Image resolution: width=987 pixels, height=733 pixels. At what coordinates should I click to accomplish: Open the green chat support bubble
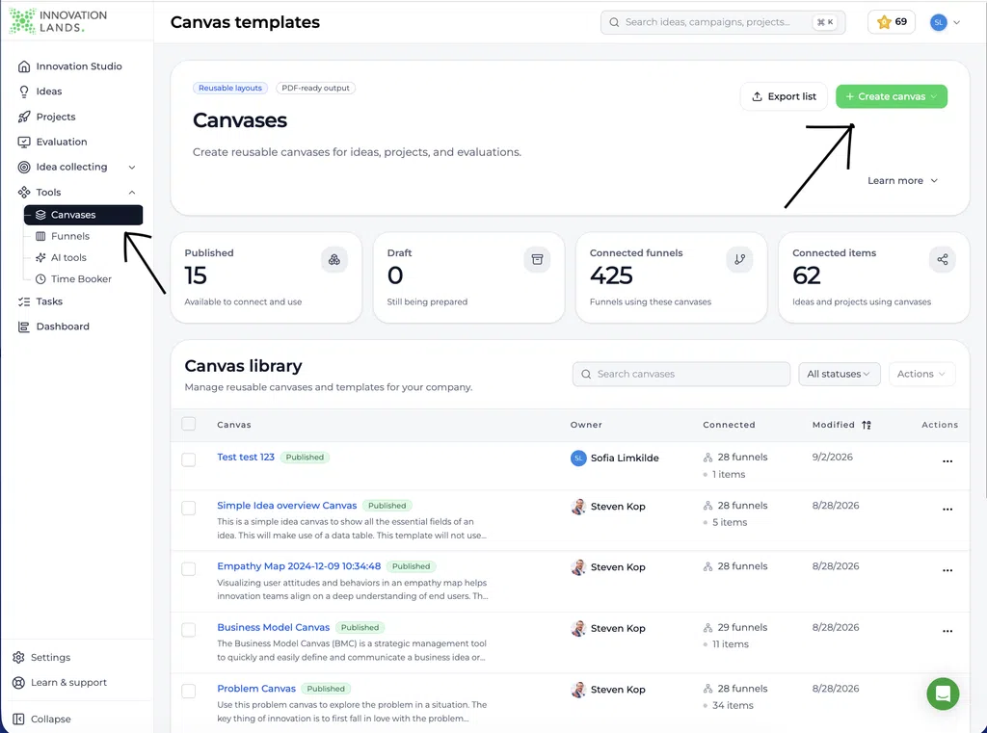click(943, 694)
